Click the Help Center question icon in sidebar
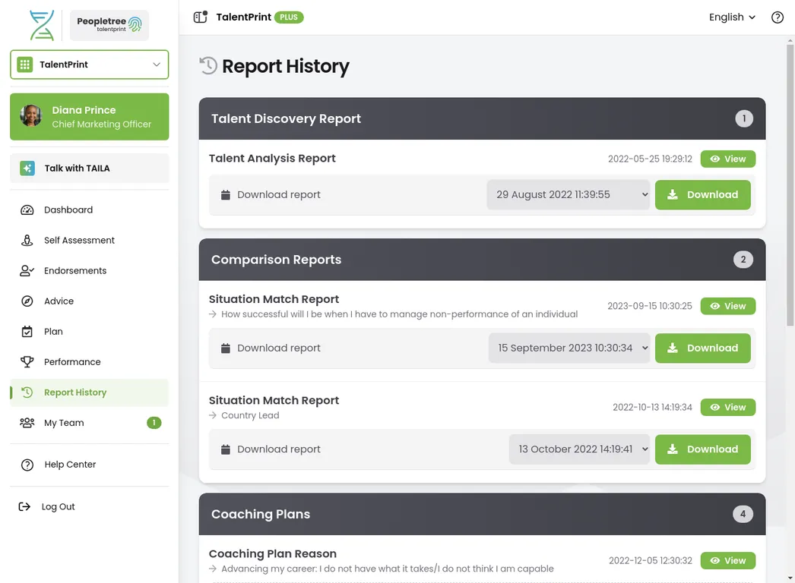Screen dimensions: 795x583 tap(27, 465)
